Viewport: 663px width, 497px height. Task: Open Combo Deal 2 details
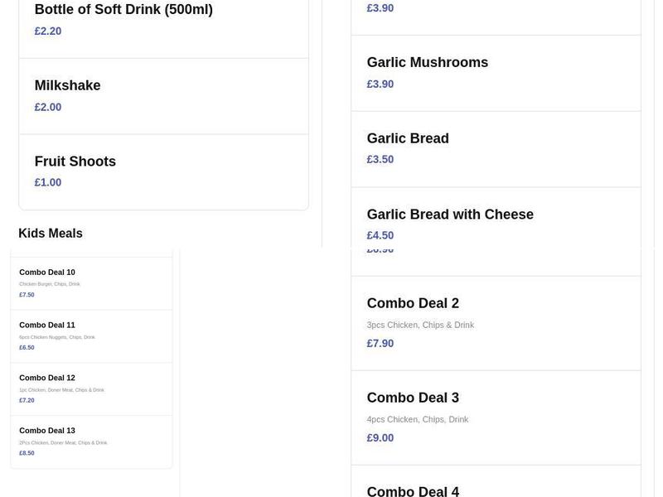(x=414, y=303)
